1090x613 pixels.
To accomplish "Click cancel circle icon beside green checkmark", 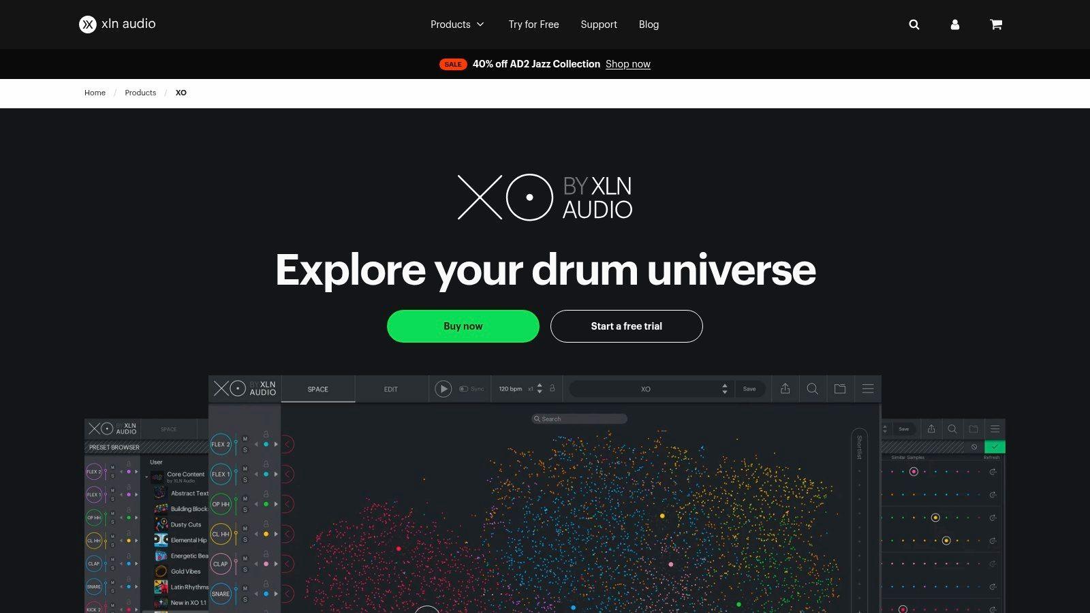I will (x=974, y=447).
